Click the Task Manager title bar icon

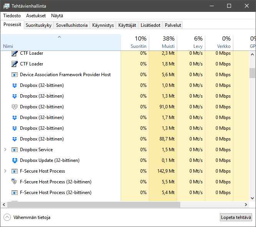[7, 6]
